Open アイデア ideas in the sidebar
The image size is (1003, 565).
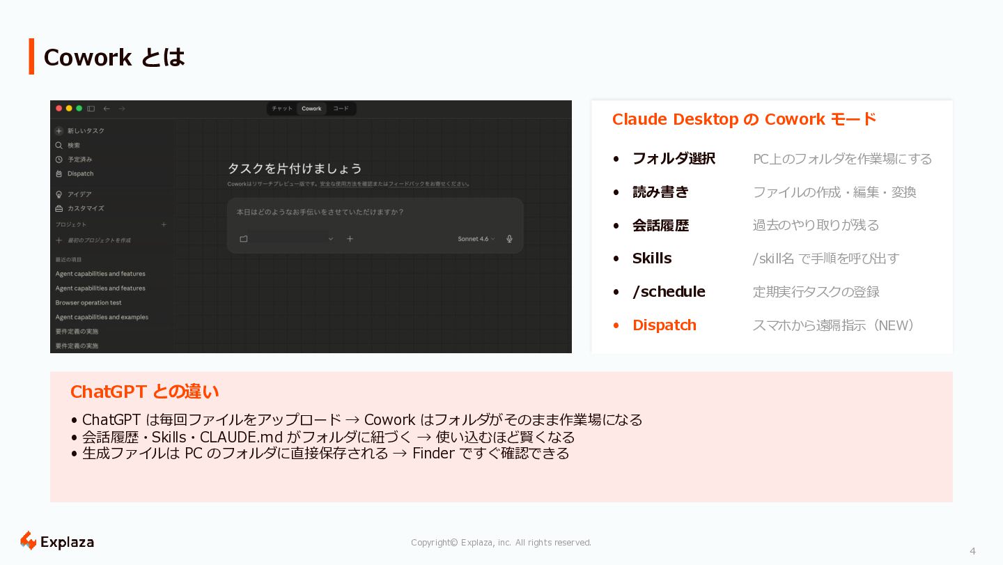74,194
